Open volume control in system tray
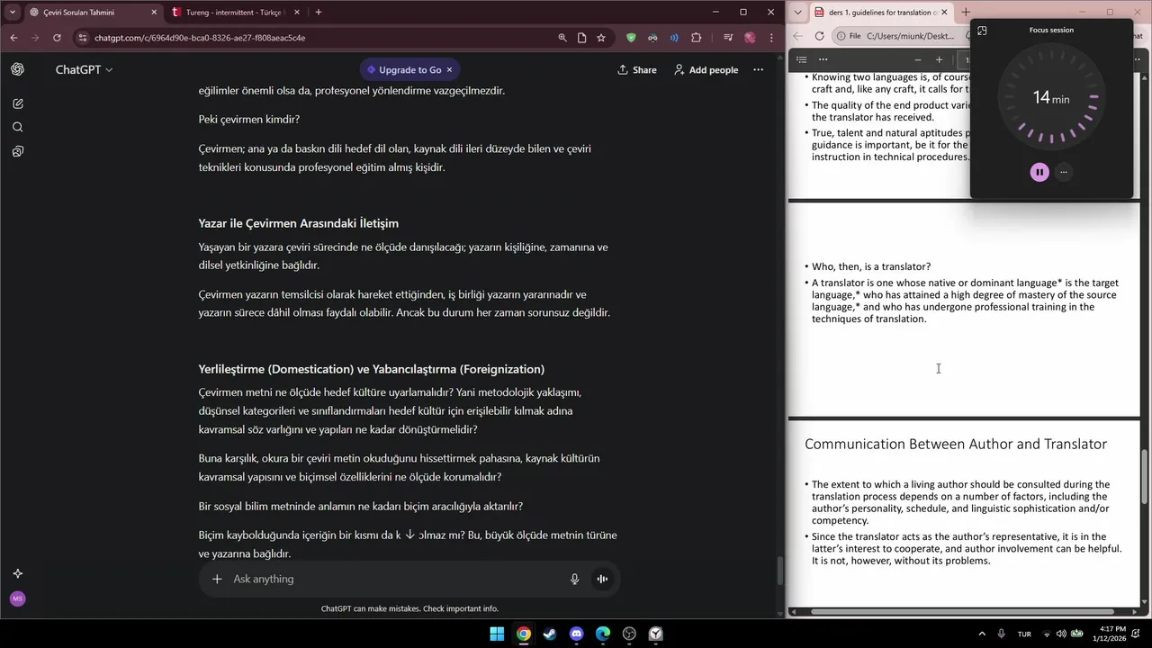This screenshot has height=648, width=1152. (1060, 634)
